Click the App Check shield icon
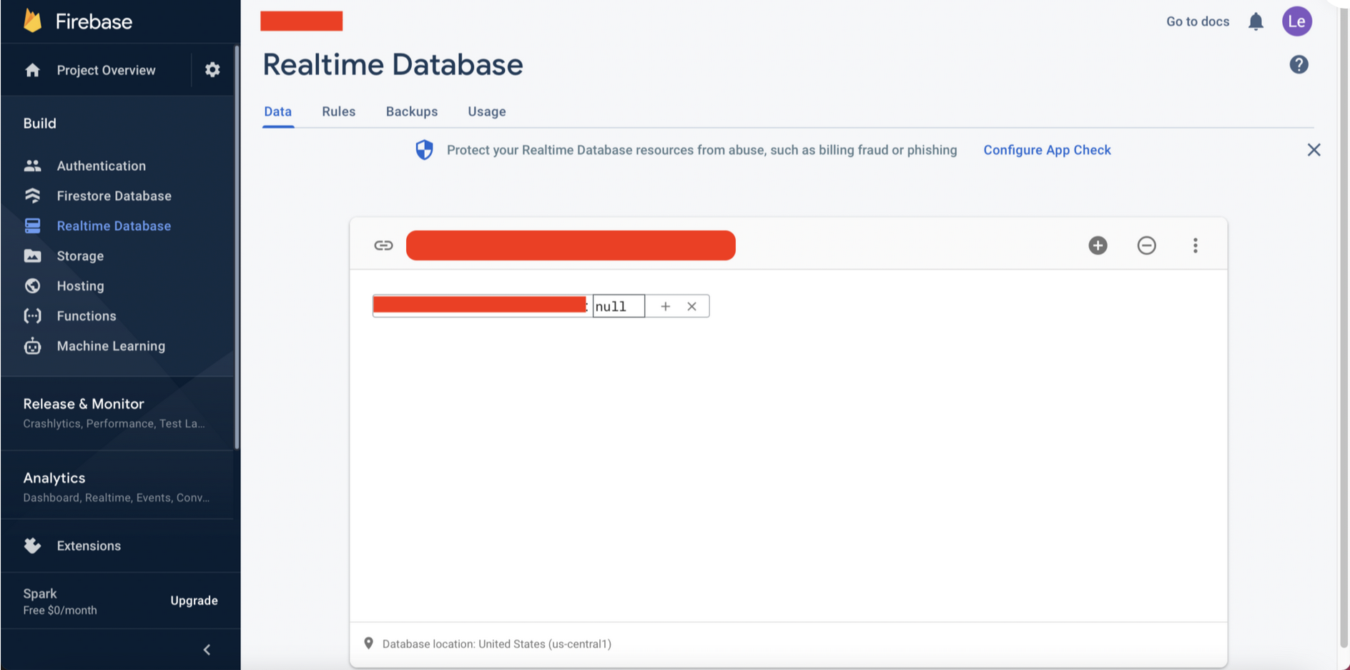The width and height of the screenshot is (1350, 670). (x=424, y=149)
